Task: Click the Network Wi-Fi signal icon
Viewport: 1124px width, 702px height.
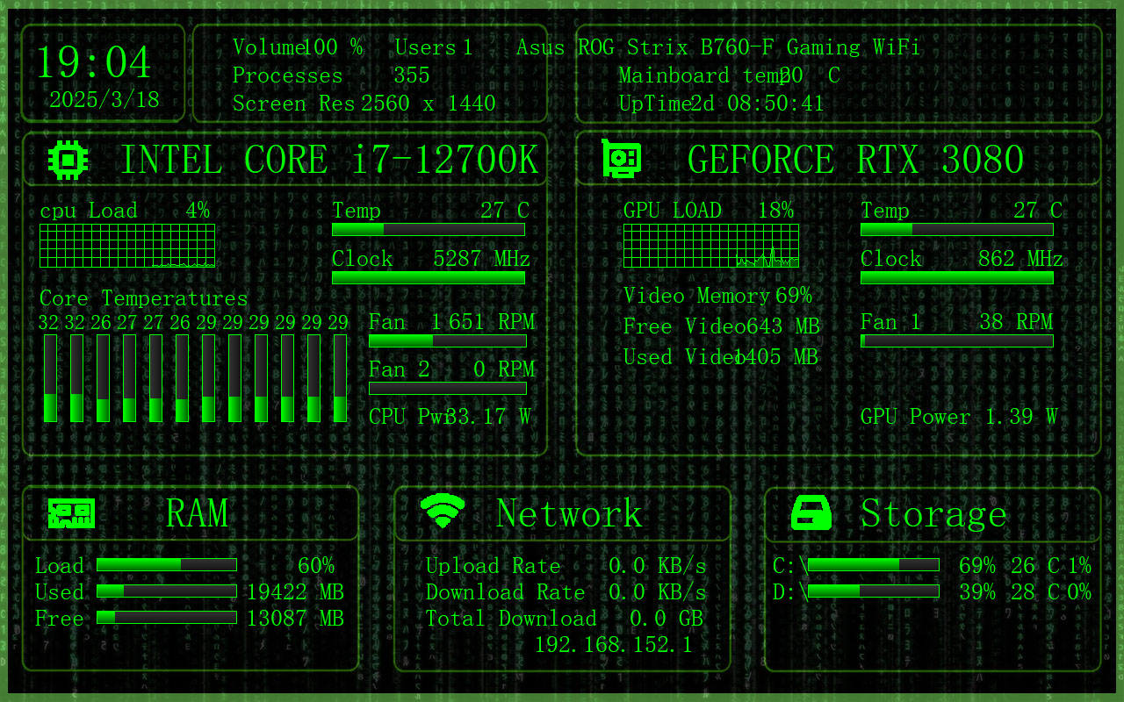Action: pyautogui.click(x=443, y=511)
